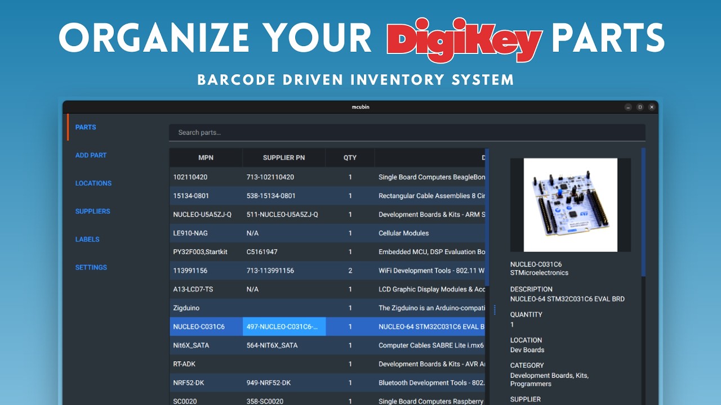Click supplier PN 358-SC0020
The image size is (721, 405).
pyautogui.click(x=284, y=399)
